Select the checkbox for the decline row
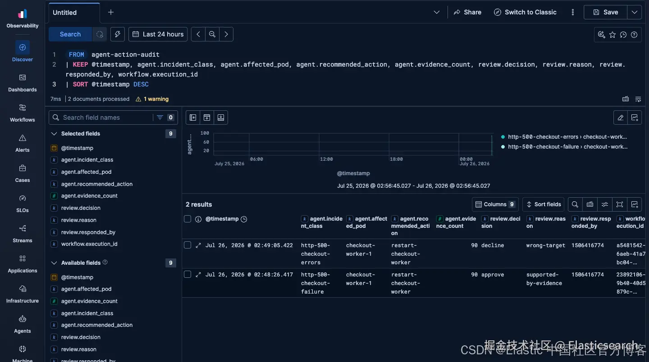This screenshot has height=362, width=649. 187,245
